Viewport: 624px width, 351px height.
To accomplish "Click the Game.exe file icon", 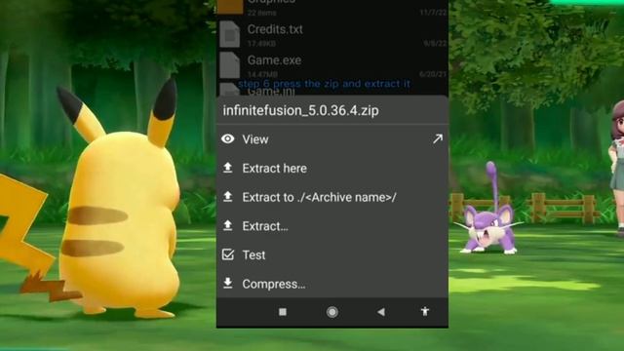I will (x=230, y=65).
